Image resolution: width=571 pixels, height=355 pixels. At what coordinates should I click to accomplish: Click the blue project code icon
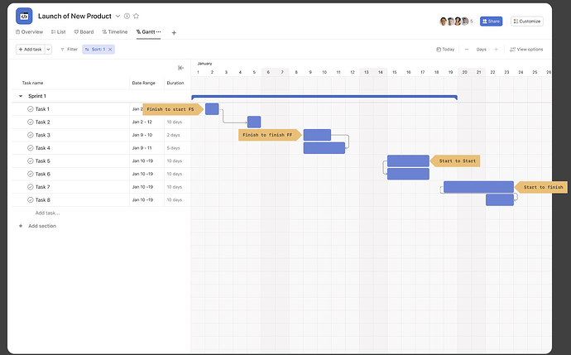24,16
